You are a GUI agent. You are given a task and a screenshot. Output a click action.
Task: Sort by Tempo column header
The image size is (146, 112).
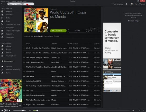tap(70, 44)
